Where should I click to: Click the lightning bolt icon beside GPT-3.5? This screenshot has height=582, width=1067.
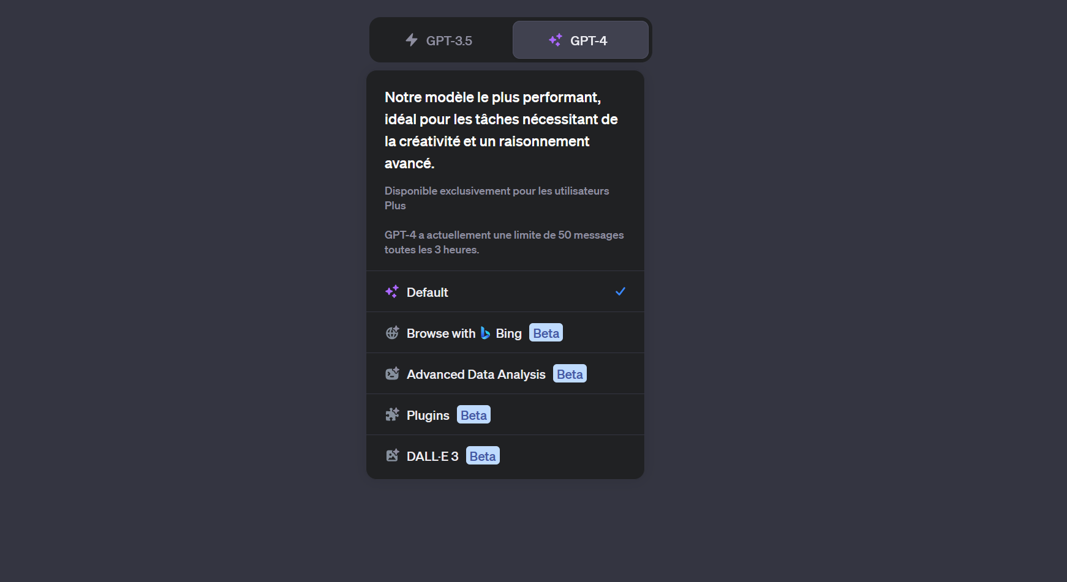point(412,40)
